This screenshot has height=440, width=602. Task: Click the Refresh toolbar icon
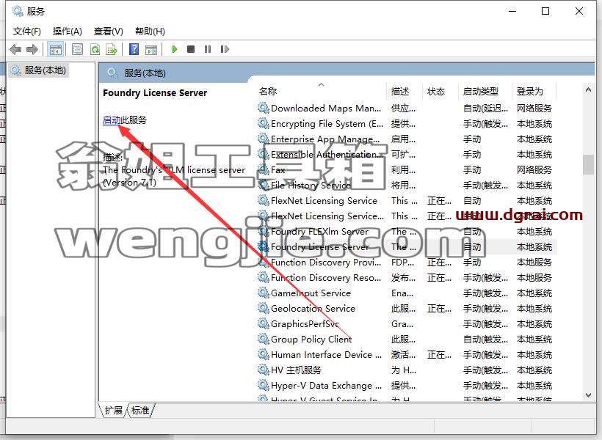[95, 49]
